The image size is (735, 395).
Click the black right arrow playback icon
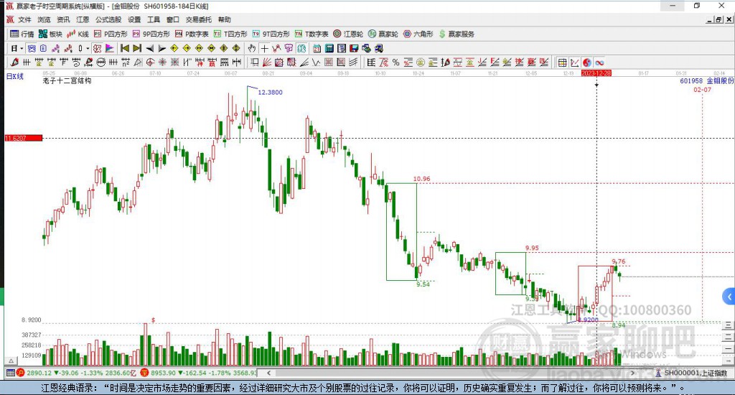[x=161, y=48]
